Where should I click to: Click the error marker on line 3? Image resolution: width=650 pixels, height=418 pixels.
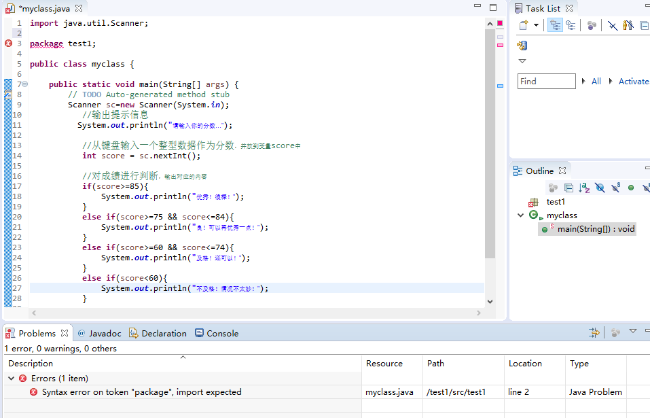coord(8,43)
